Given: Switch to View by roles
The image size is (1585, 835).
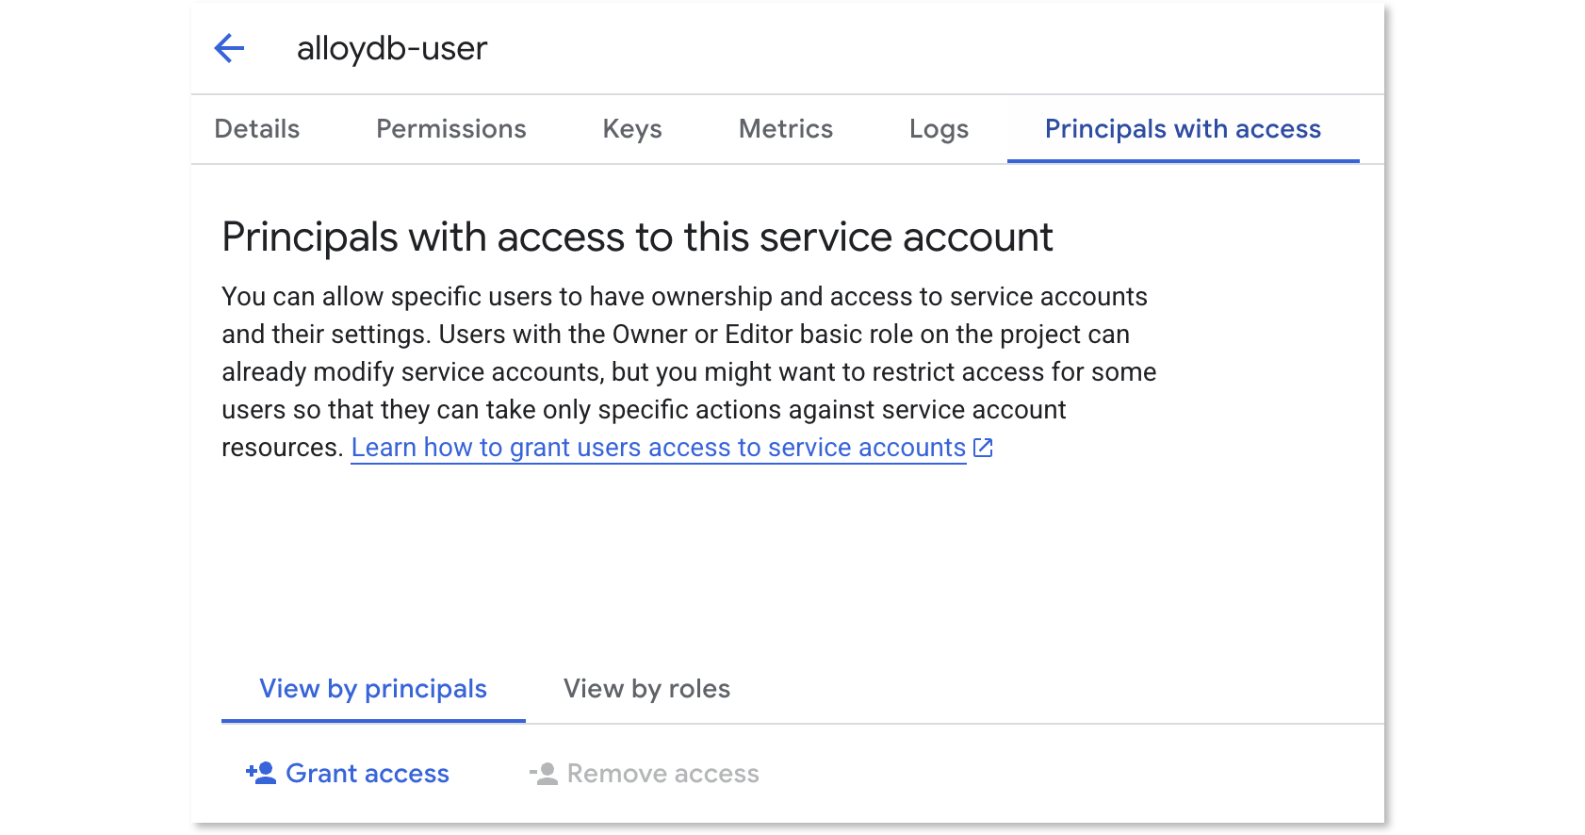Looking at the screenshot, I should (646, 689).
